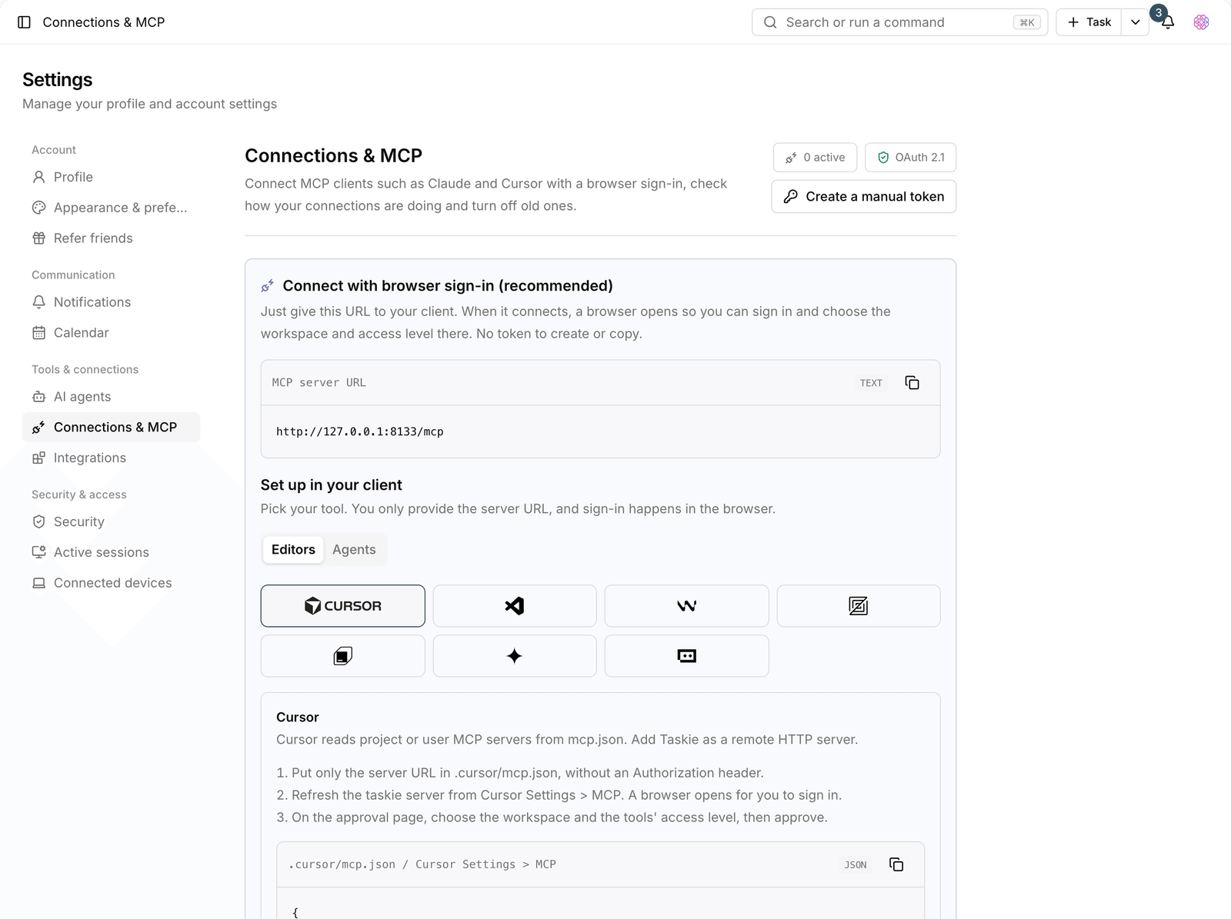Focus the search or command field
The width and height of the screenshot is (1231, 919).
pos(899,22)
